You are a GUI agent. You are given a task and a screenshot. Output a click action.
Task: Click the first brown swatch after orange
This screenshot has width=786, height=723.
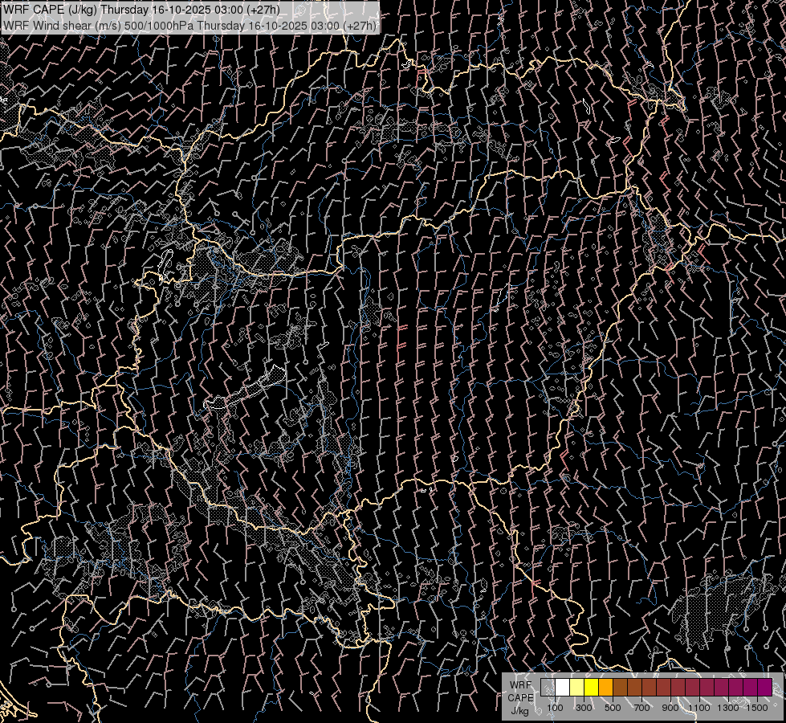click(x=620, y=688)
